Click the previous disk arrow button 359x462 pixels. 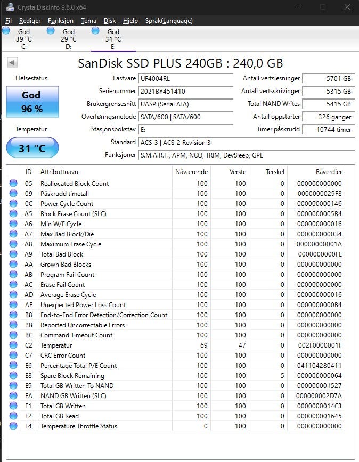point(12,62)
